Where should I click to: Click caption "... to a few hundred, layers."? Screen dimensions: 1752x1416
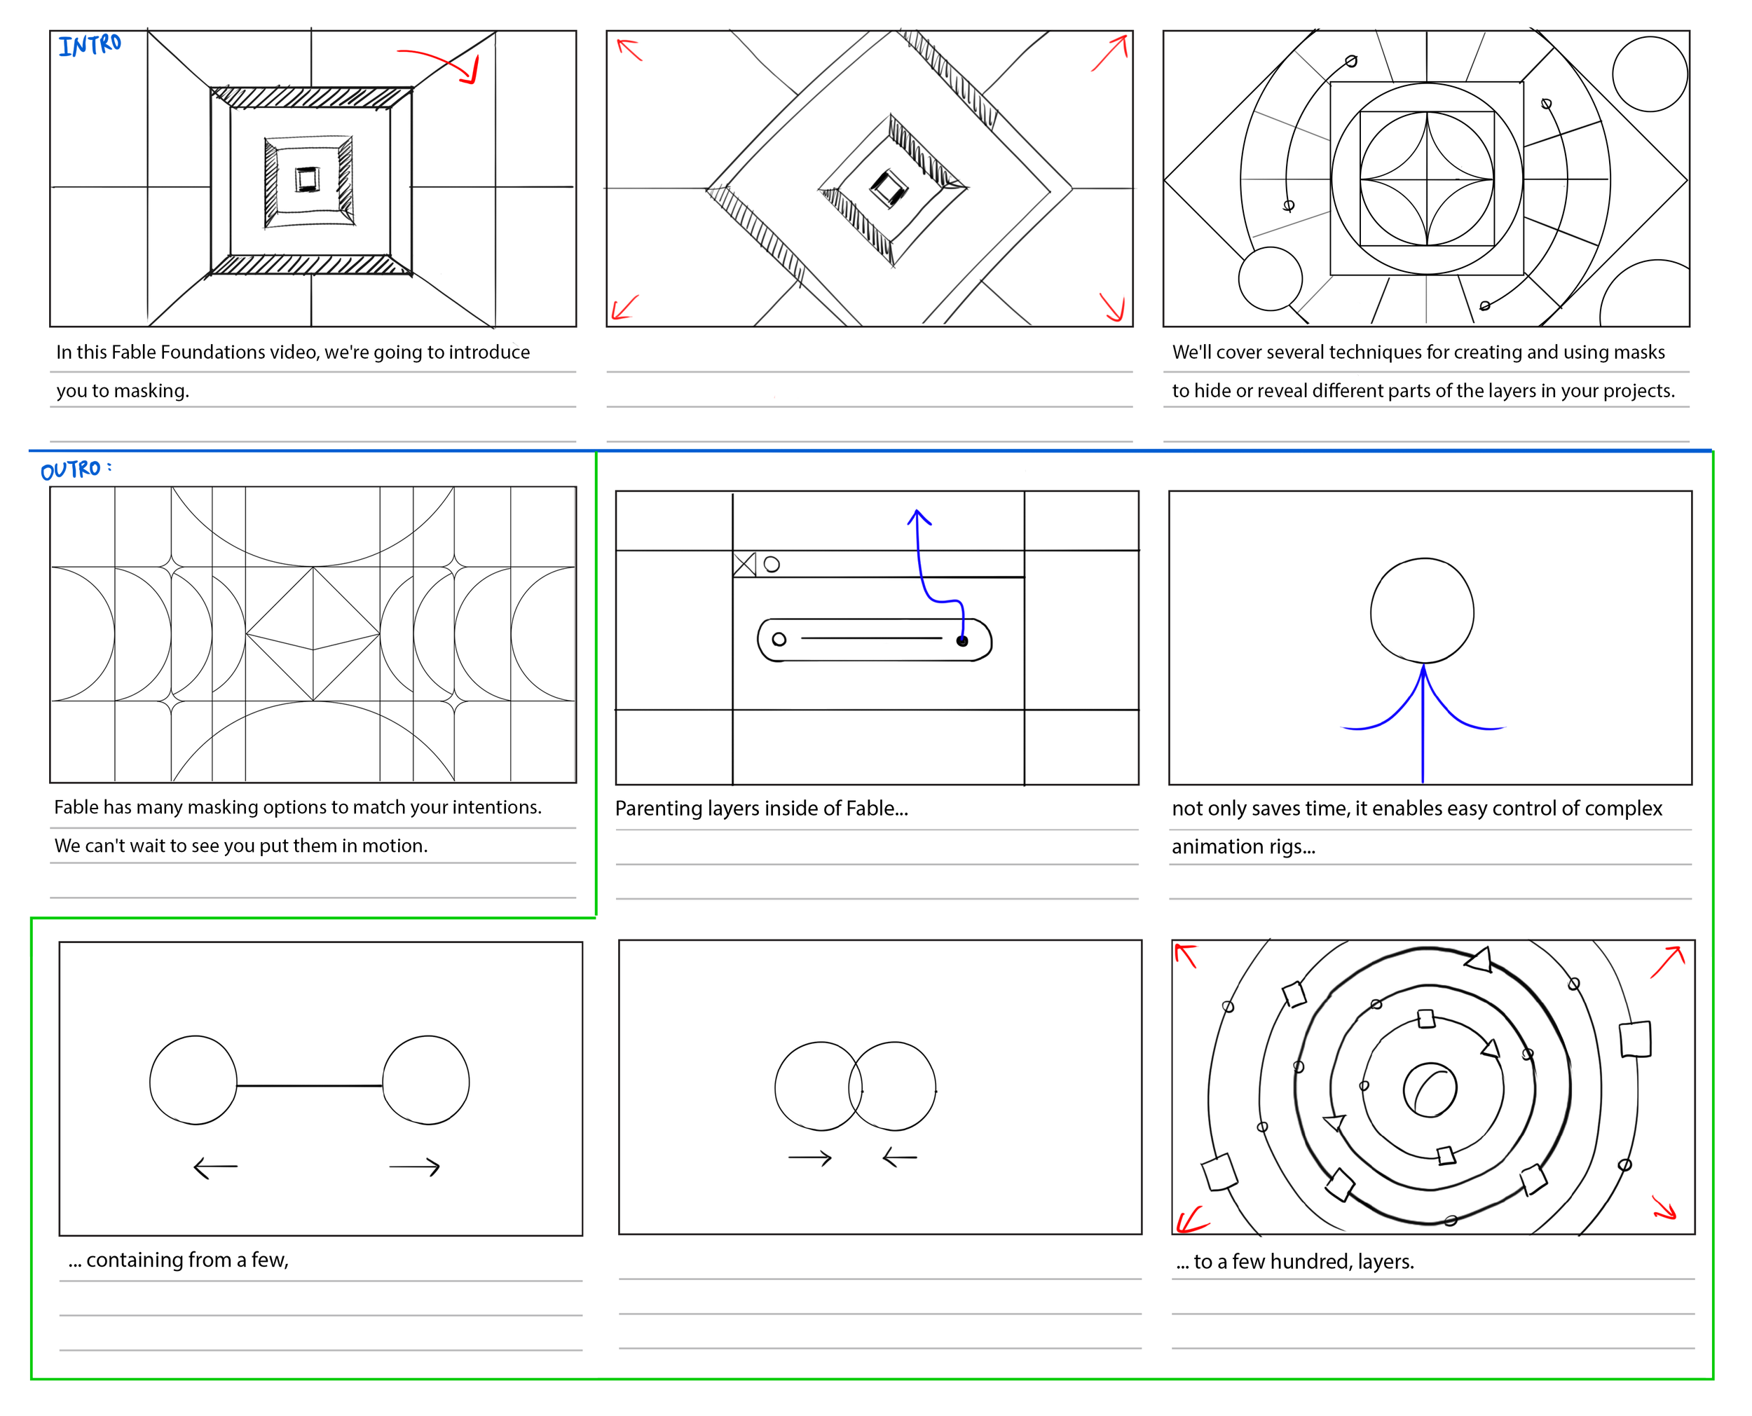tap(1294, 1262)
